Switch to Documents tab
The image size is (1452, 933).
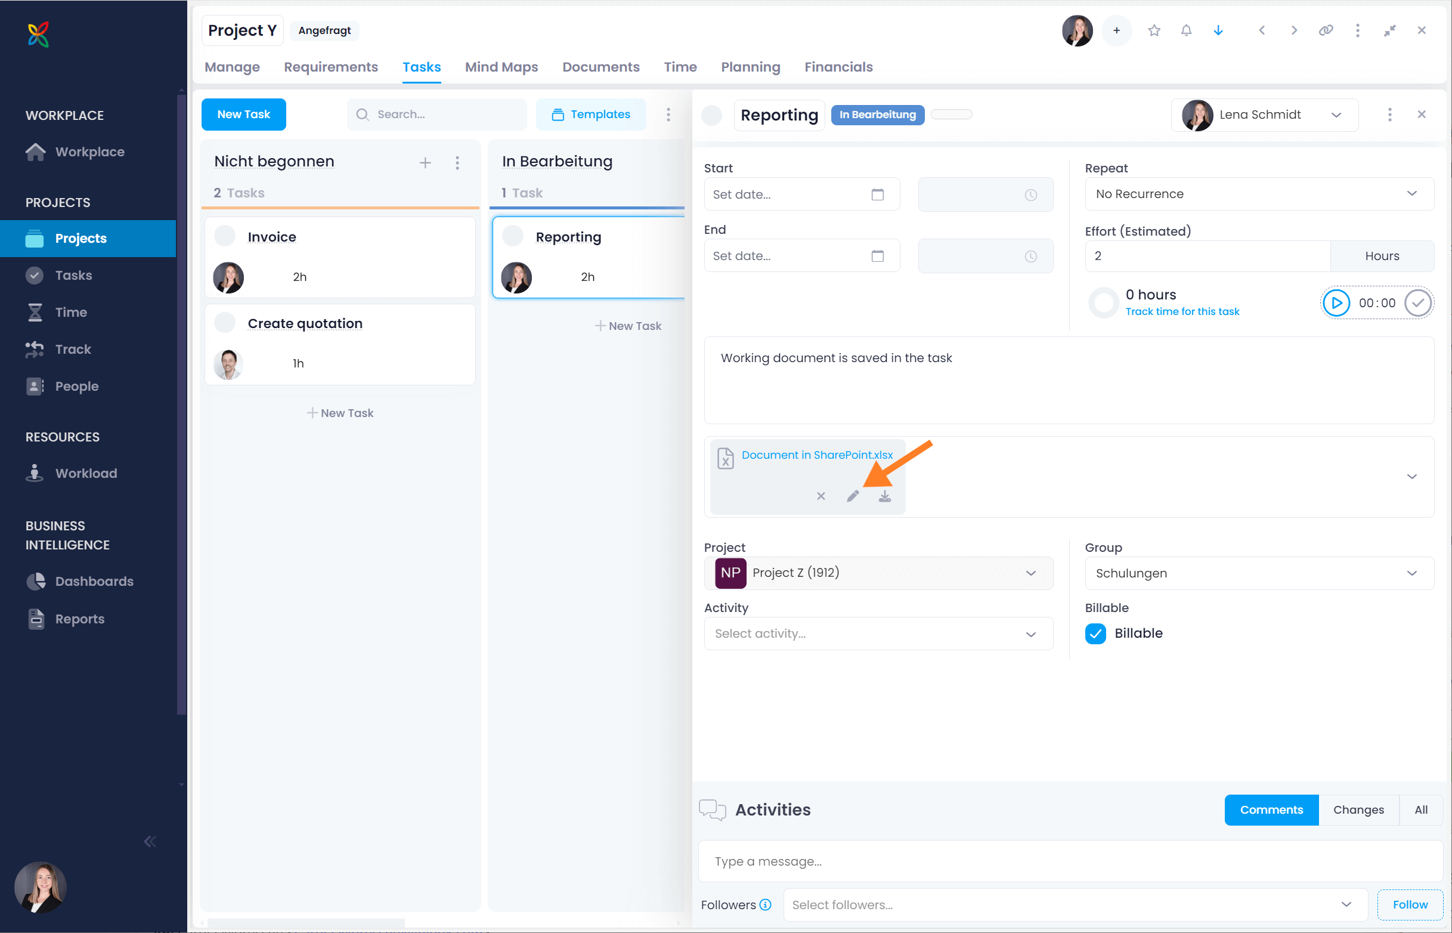pos(600,67)
